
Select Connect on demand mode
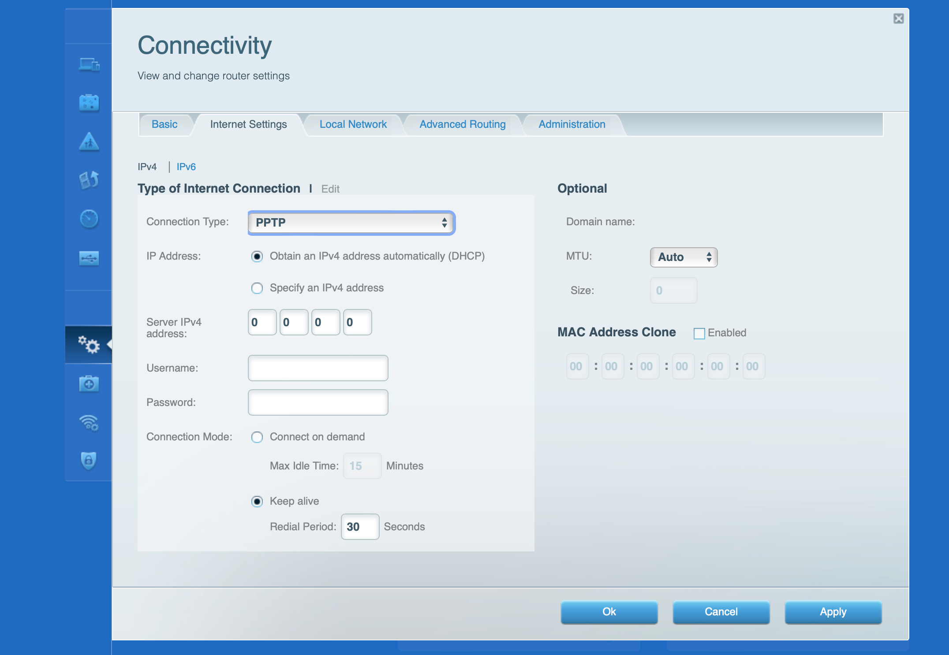click(x=257, y=437)
